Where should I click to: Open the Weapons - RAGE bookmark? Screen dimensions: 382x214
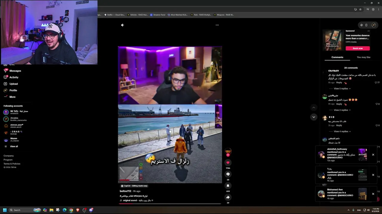[x=224, y=15]
